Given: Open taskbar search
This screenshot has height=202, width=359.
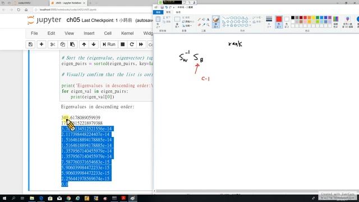Looking at the screenshot, I should coord(13,198).
